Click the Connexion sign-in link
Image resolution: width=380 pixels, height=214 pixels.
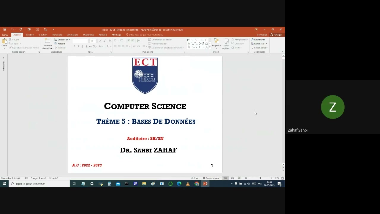coord(262,35)
